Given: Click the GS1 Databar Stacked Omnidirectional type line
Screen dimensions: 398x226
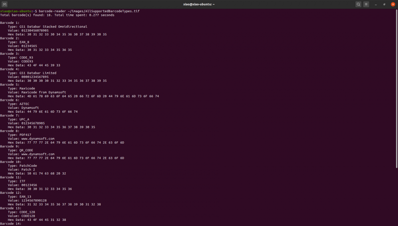Looking at the screenshot, I should pos(47,27).
